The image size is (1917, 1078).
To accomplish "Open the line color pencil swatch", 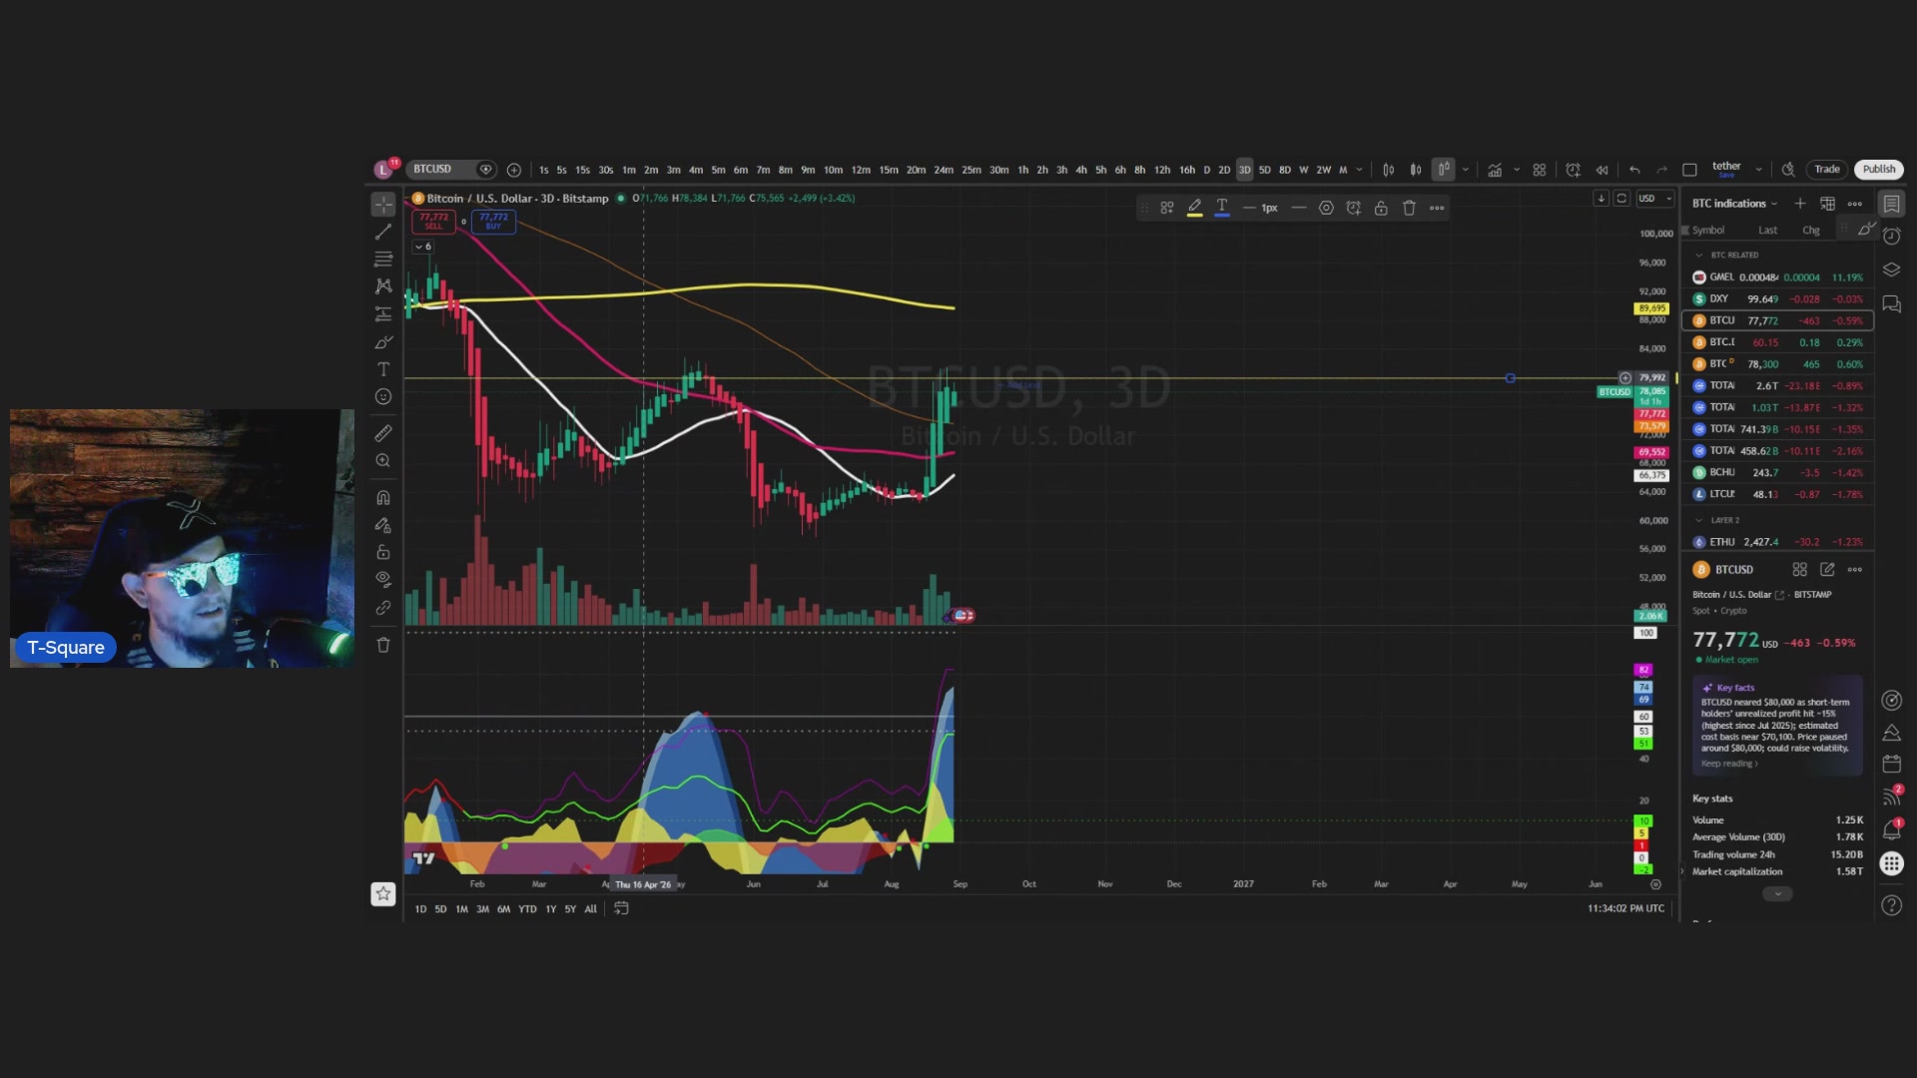I will coord(1194,208).
